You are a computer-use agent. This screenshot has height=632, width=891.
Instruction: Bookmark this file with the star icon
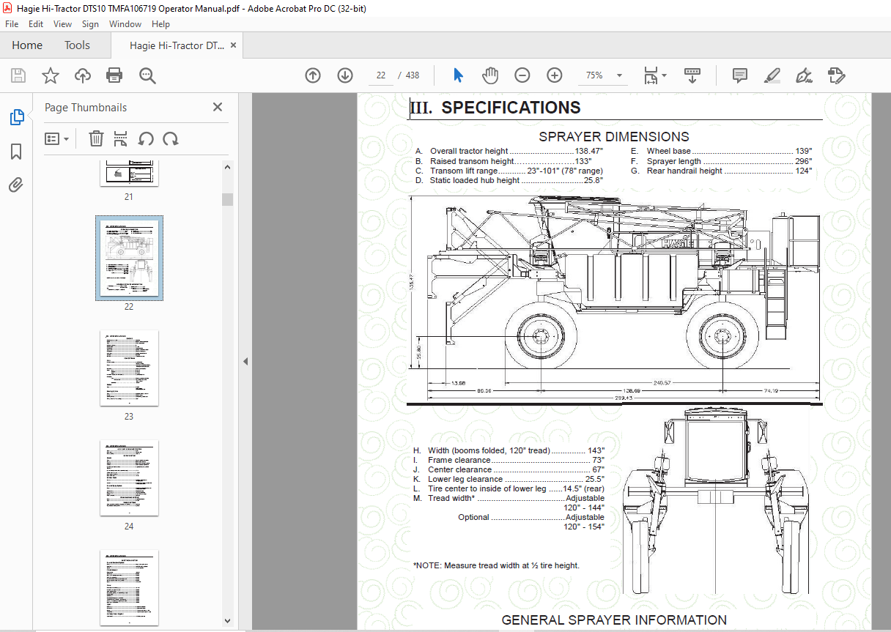coord(51,75)
